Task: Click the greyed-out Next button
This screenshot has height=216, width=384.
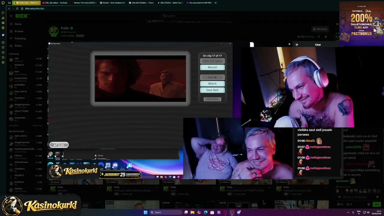Action: 212,77
